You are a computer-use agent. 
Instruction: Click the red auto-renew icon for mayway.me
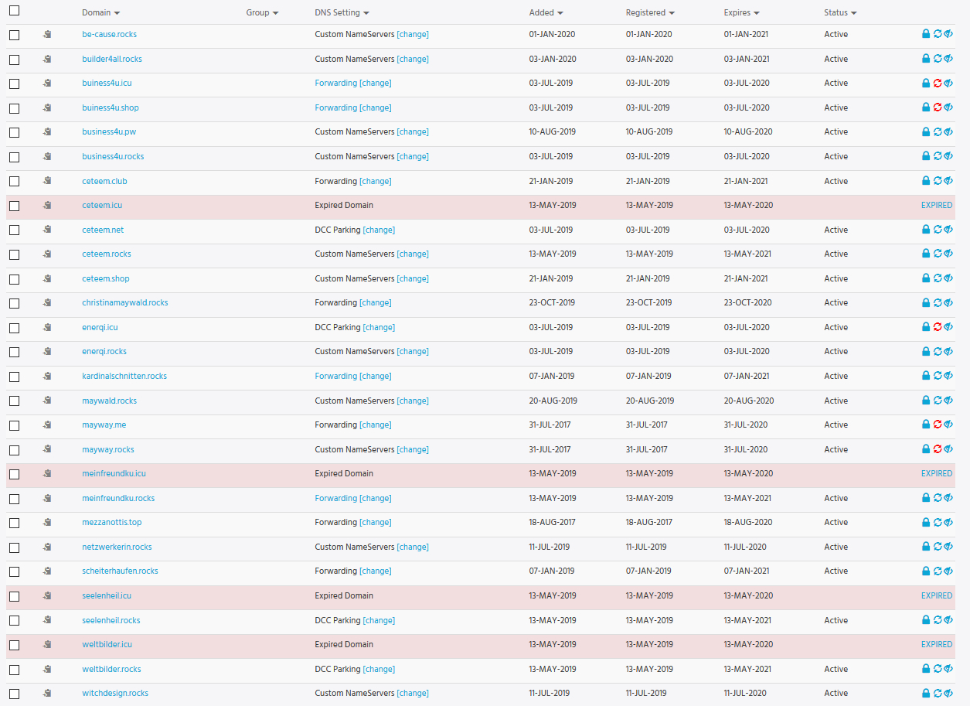tap(937, 425)
